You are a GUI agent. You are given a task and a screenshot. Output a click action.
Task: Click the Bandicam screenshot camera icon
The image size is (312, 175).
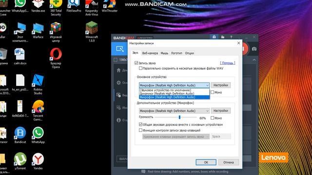click(254, 49)
